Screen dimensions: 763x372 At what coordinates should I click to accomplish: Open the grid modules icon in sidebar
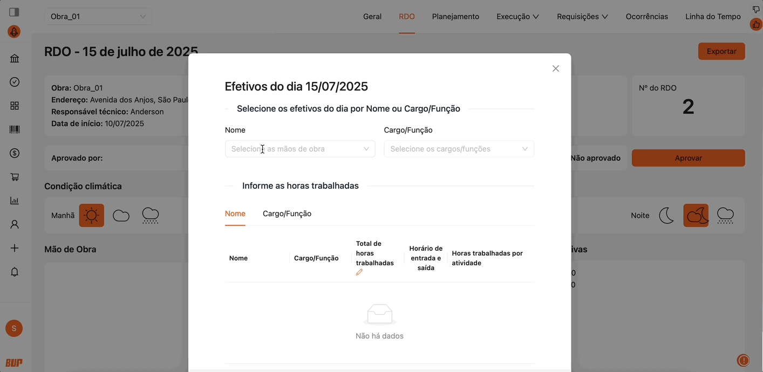tap(14, 105)
